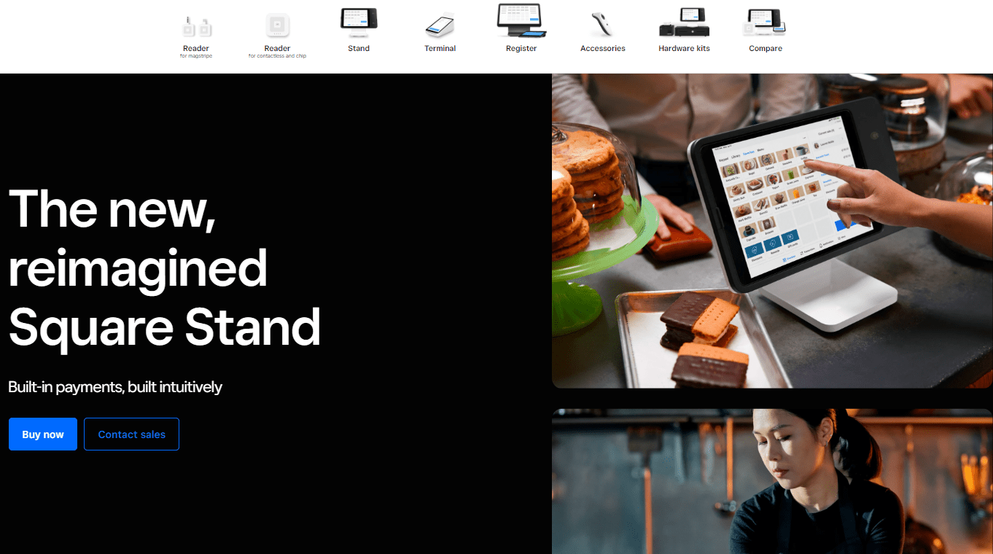993x554 pixels.
Task: Go to the Stand navigation label
Action: coord(359,49)
